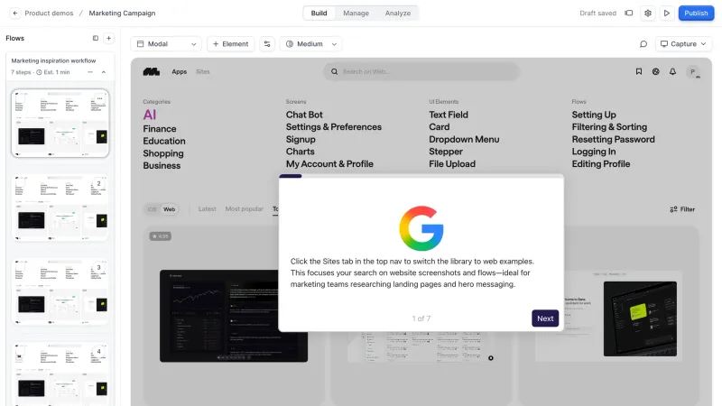Open Editing Profile flows
Image resolution: width=722 pixels, height=406 pixels.
[x=601, y=164]
